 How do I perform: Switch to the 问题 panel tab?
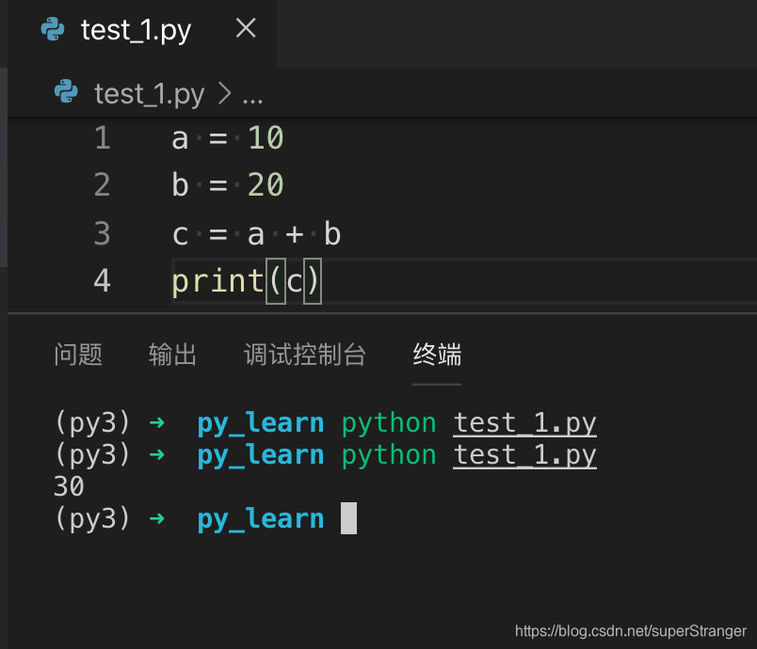(x=78, y=355)
